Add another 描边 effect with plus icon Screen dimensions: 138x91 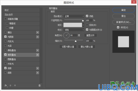click(x=38, y=32)
